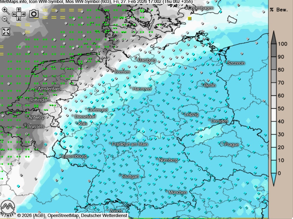The height and width of the screenshot is (219, 293).
Task: Click the Prague city label
Action: click(231, 145)
